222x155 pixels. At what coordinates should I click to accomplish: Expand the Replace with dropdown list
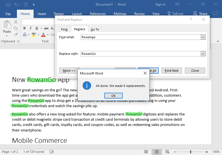pos(203,54)
